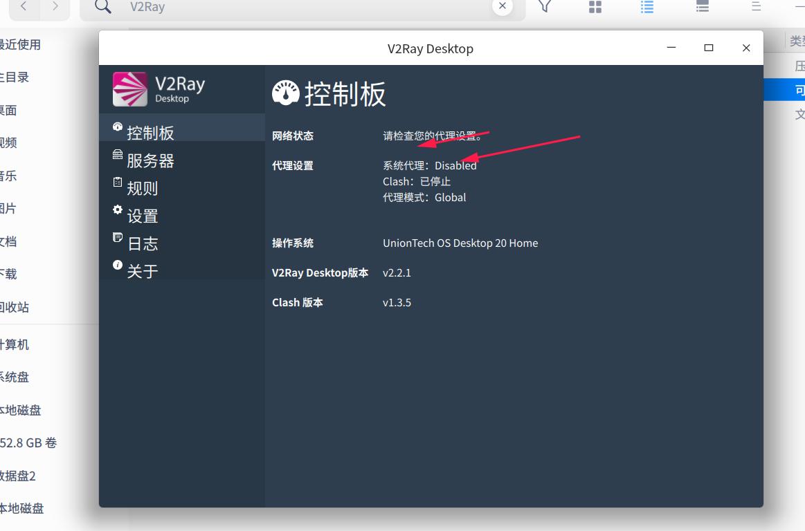Viewport: 805px width, 531px height.
Task: Select 数据盘2 in file manager sidebar
Action: [x=19, y=476]
